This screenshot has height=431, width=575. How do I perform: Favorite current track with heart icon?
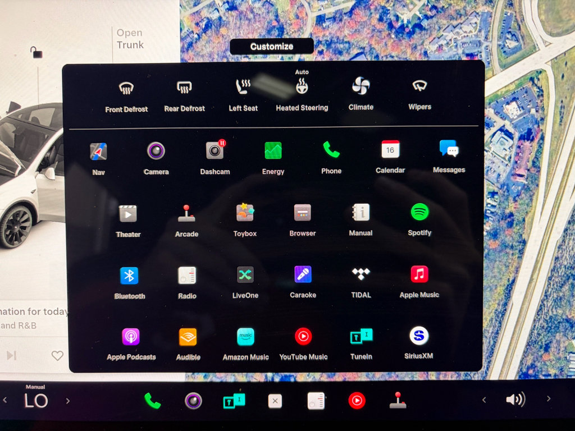(x=57, y=355)
